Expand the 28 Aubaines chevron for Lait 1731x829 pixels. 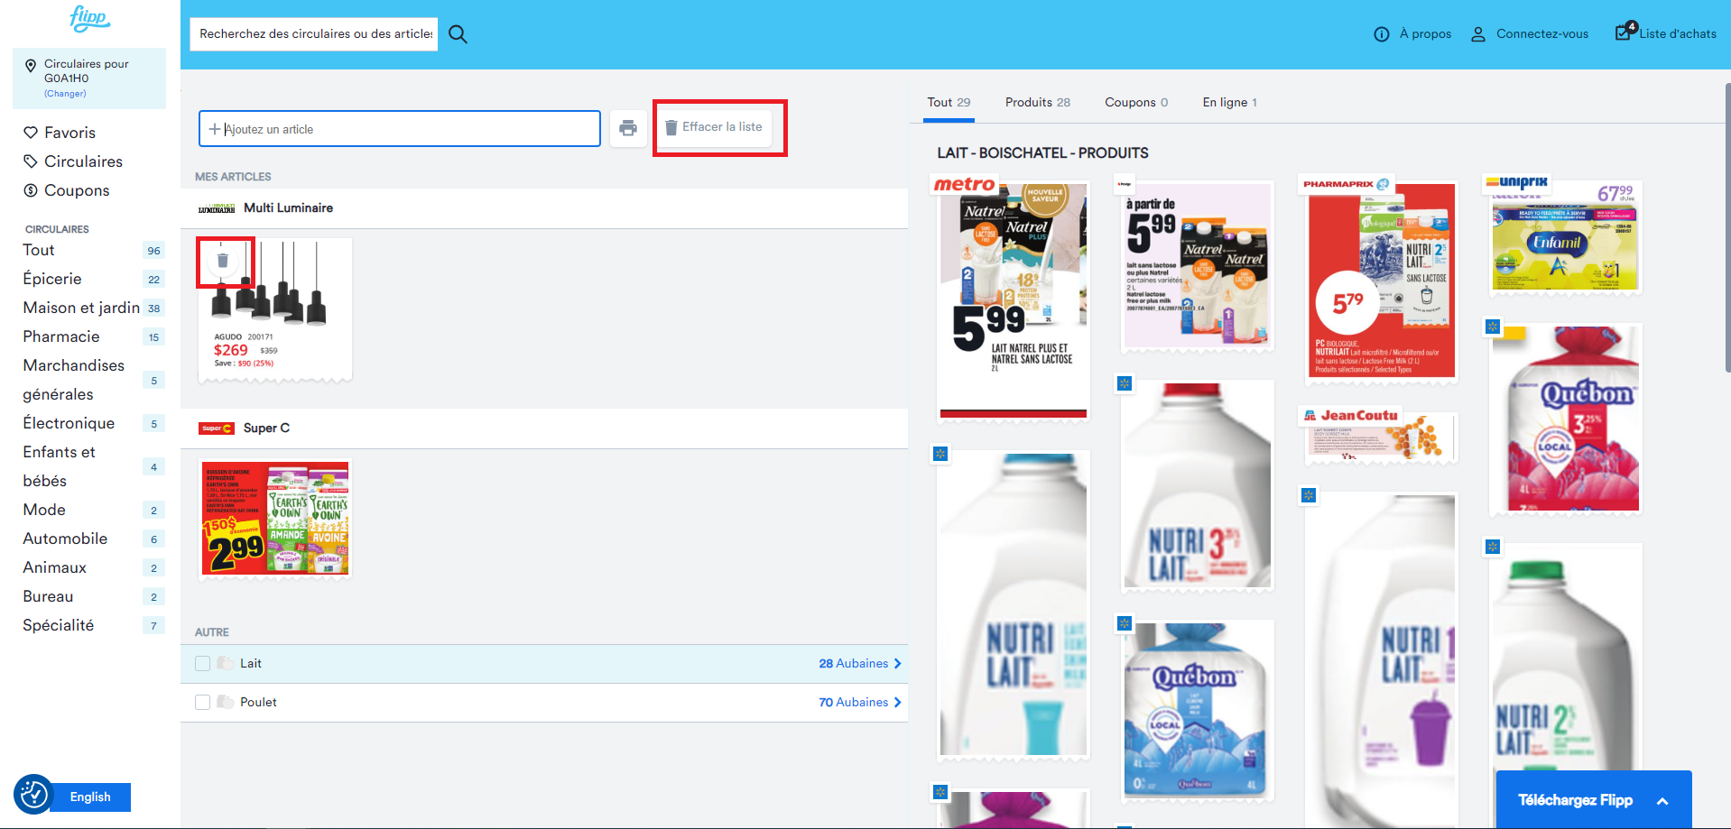tap(897, 663)
